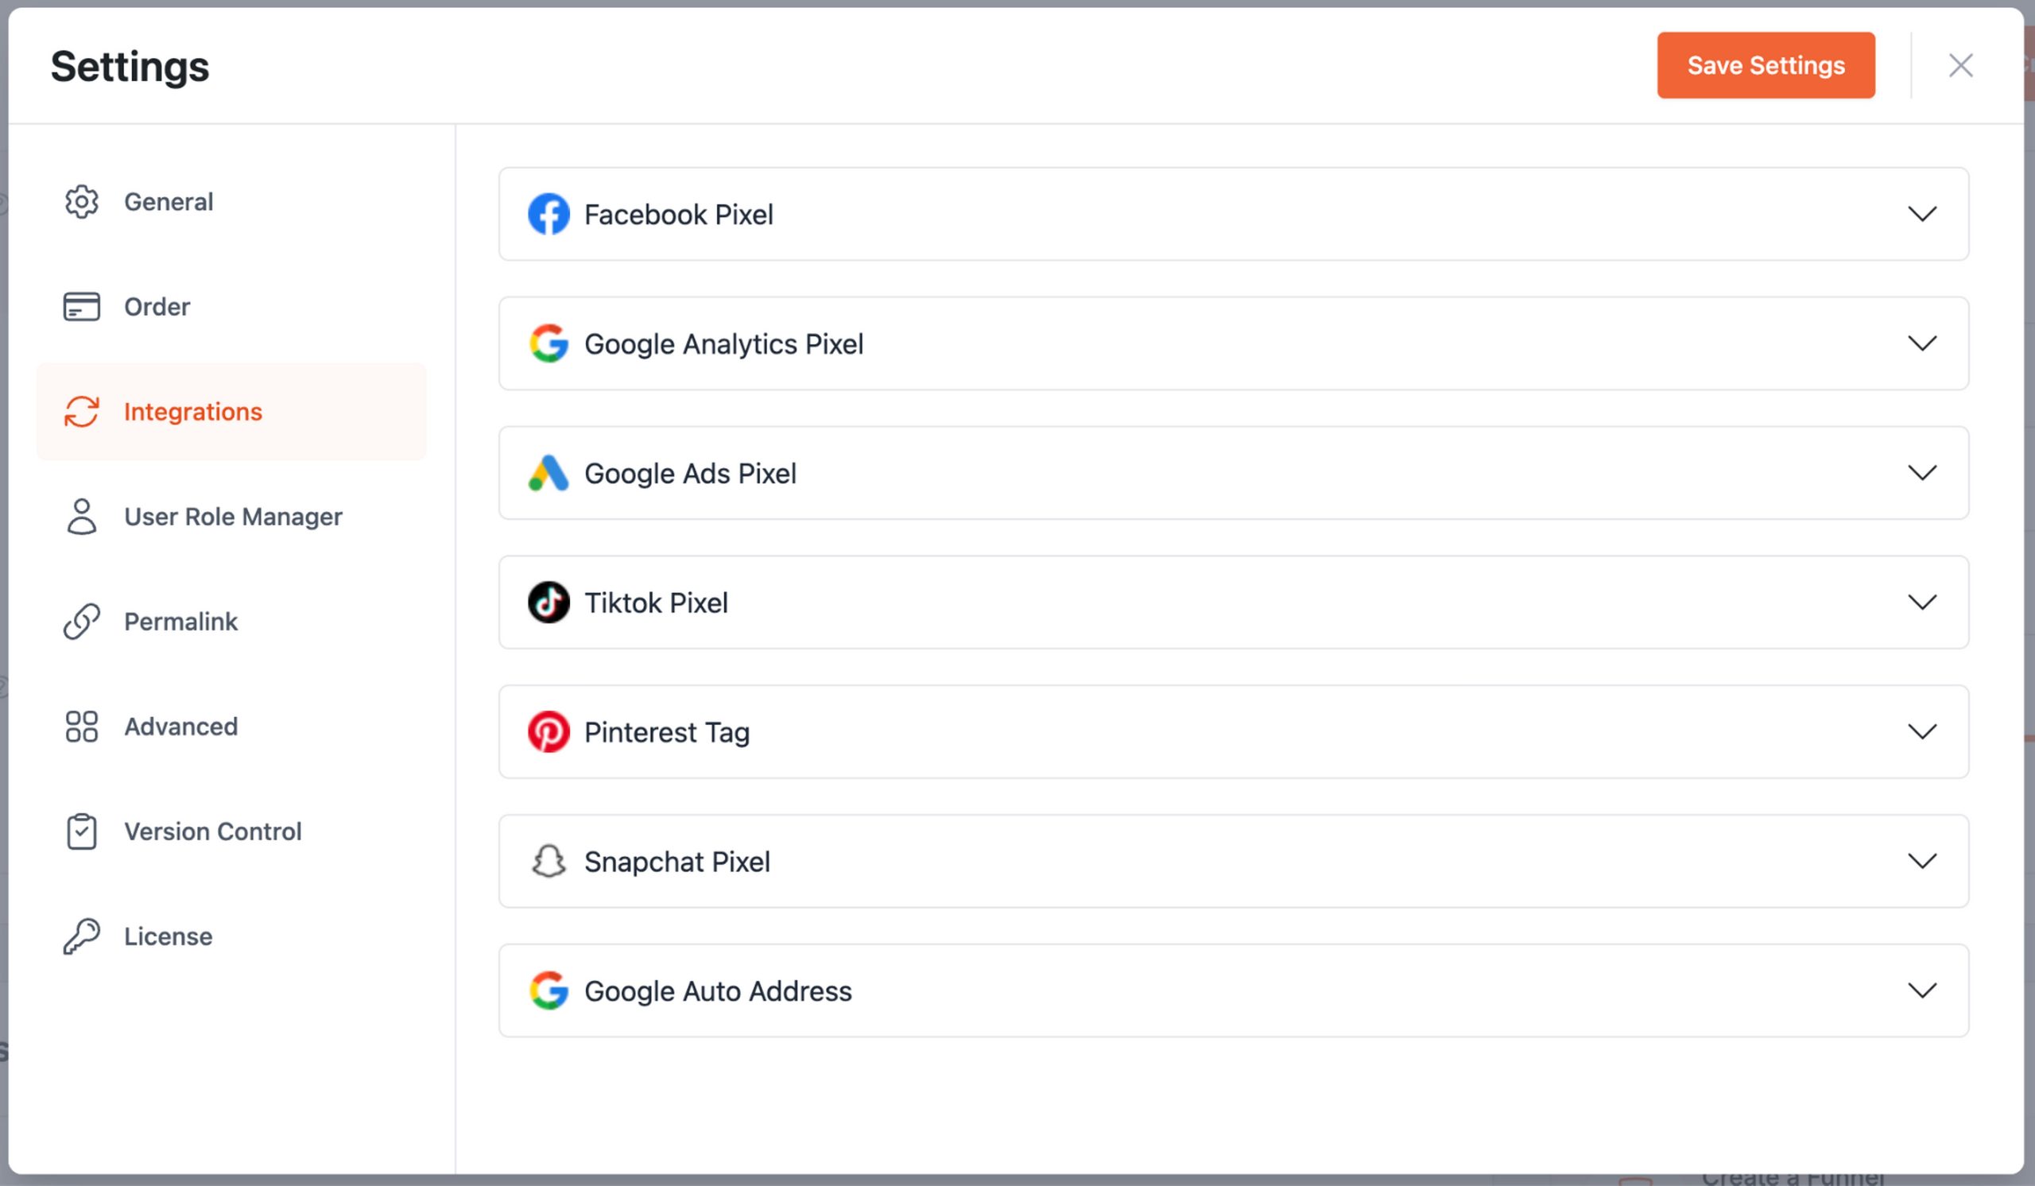
Task: Click the Tiktok Pixel icon
Action: pos(548,603)
